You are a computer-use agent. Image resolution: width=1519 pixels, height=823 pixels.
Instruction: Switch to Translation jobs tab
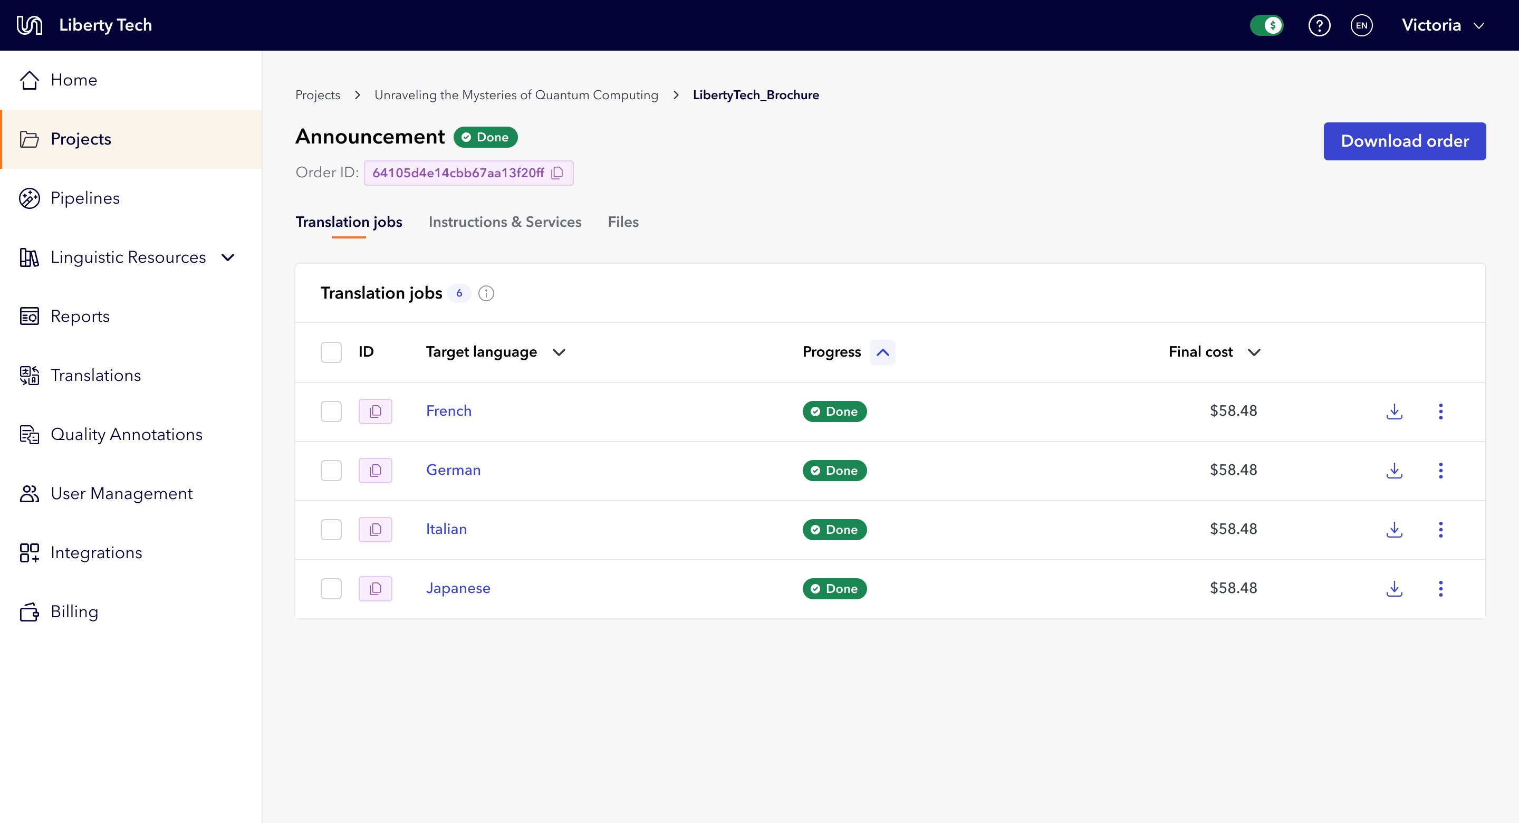click(349, 222)
